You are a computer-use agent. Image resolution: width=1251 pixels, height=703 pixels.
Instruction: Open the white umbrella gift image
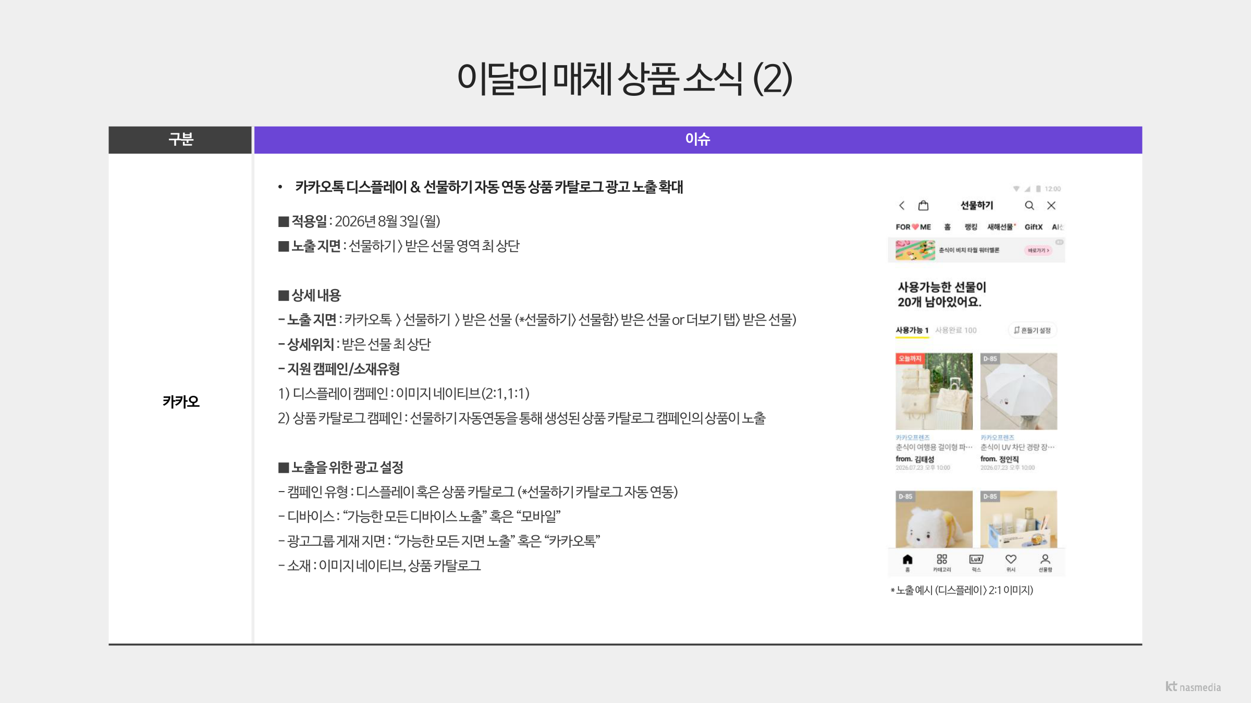pos(1019,392)
